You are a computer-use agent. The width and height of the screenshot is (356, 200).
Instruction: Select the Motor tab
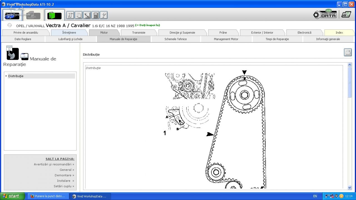point(104,32)
